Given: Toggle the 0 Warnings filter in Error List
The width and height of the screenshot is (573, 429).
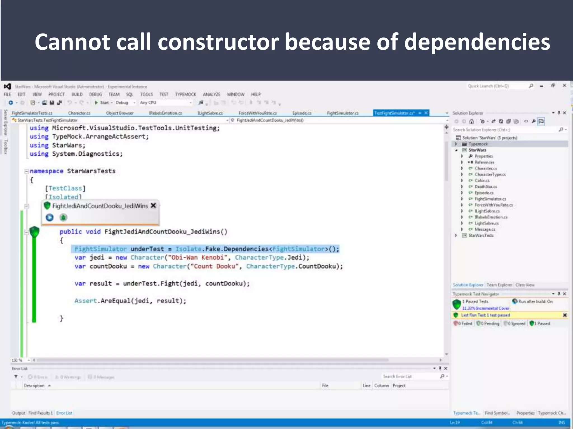Looking at the screenshot, I should (x=68, y=377).
